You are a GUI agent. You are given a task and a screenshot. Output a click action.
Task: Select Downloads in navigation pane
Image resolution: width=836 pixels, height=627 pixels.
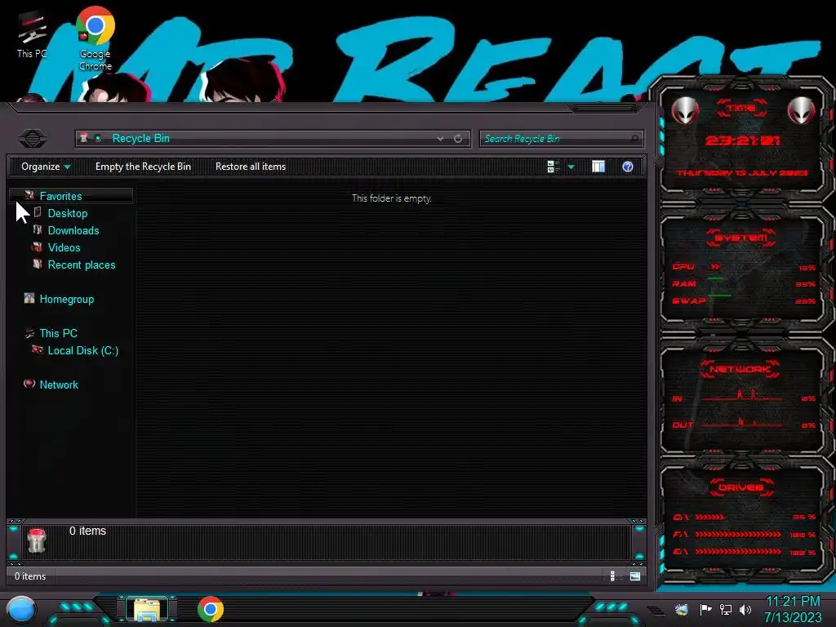pos(73,230)
